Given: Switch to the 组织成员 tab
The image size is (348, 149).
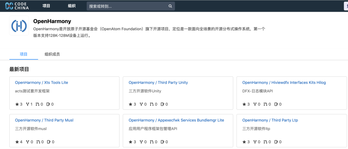Looking at the screenshot, I should 52,54.
